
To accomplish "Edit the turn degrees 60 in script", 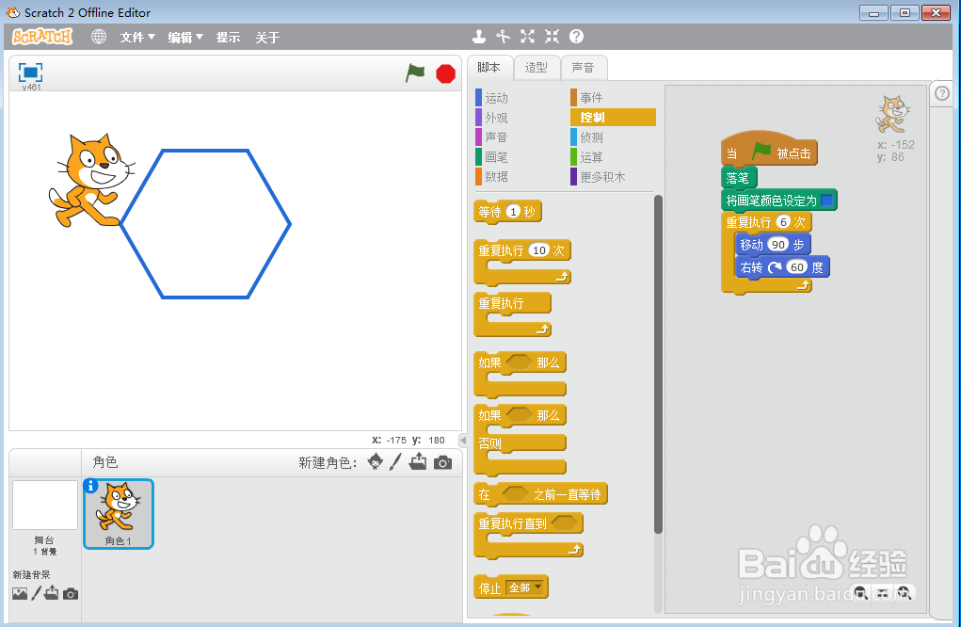I will (796, 267).
